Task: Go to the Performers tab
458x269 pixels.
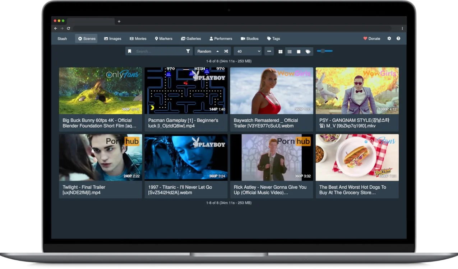Action: [221, 39]
